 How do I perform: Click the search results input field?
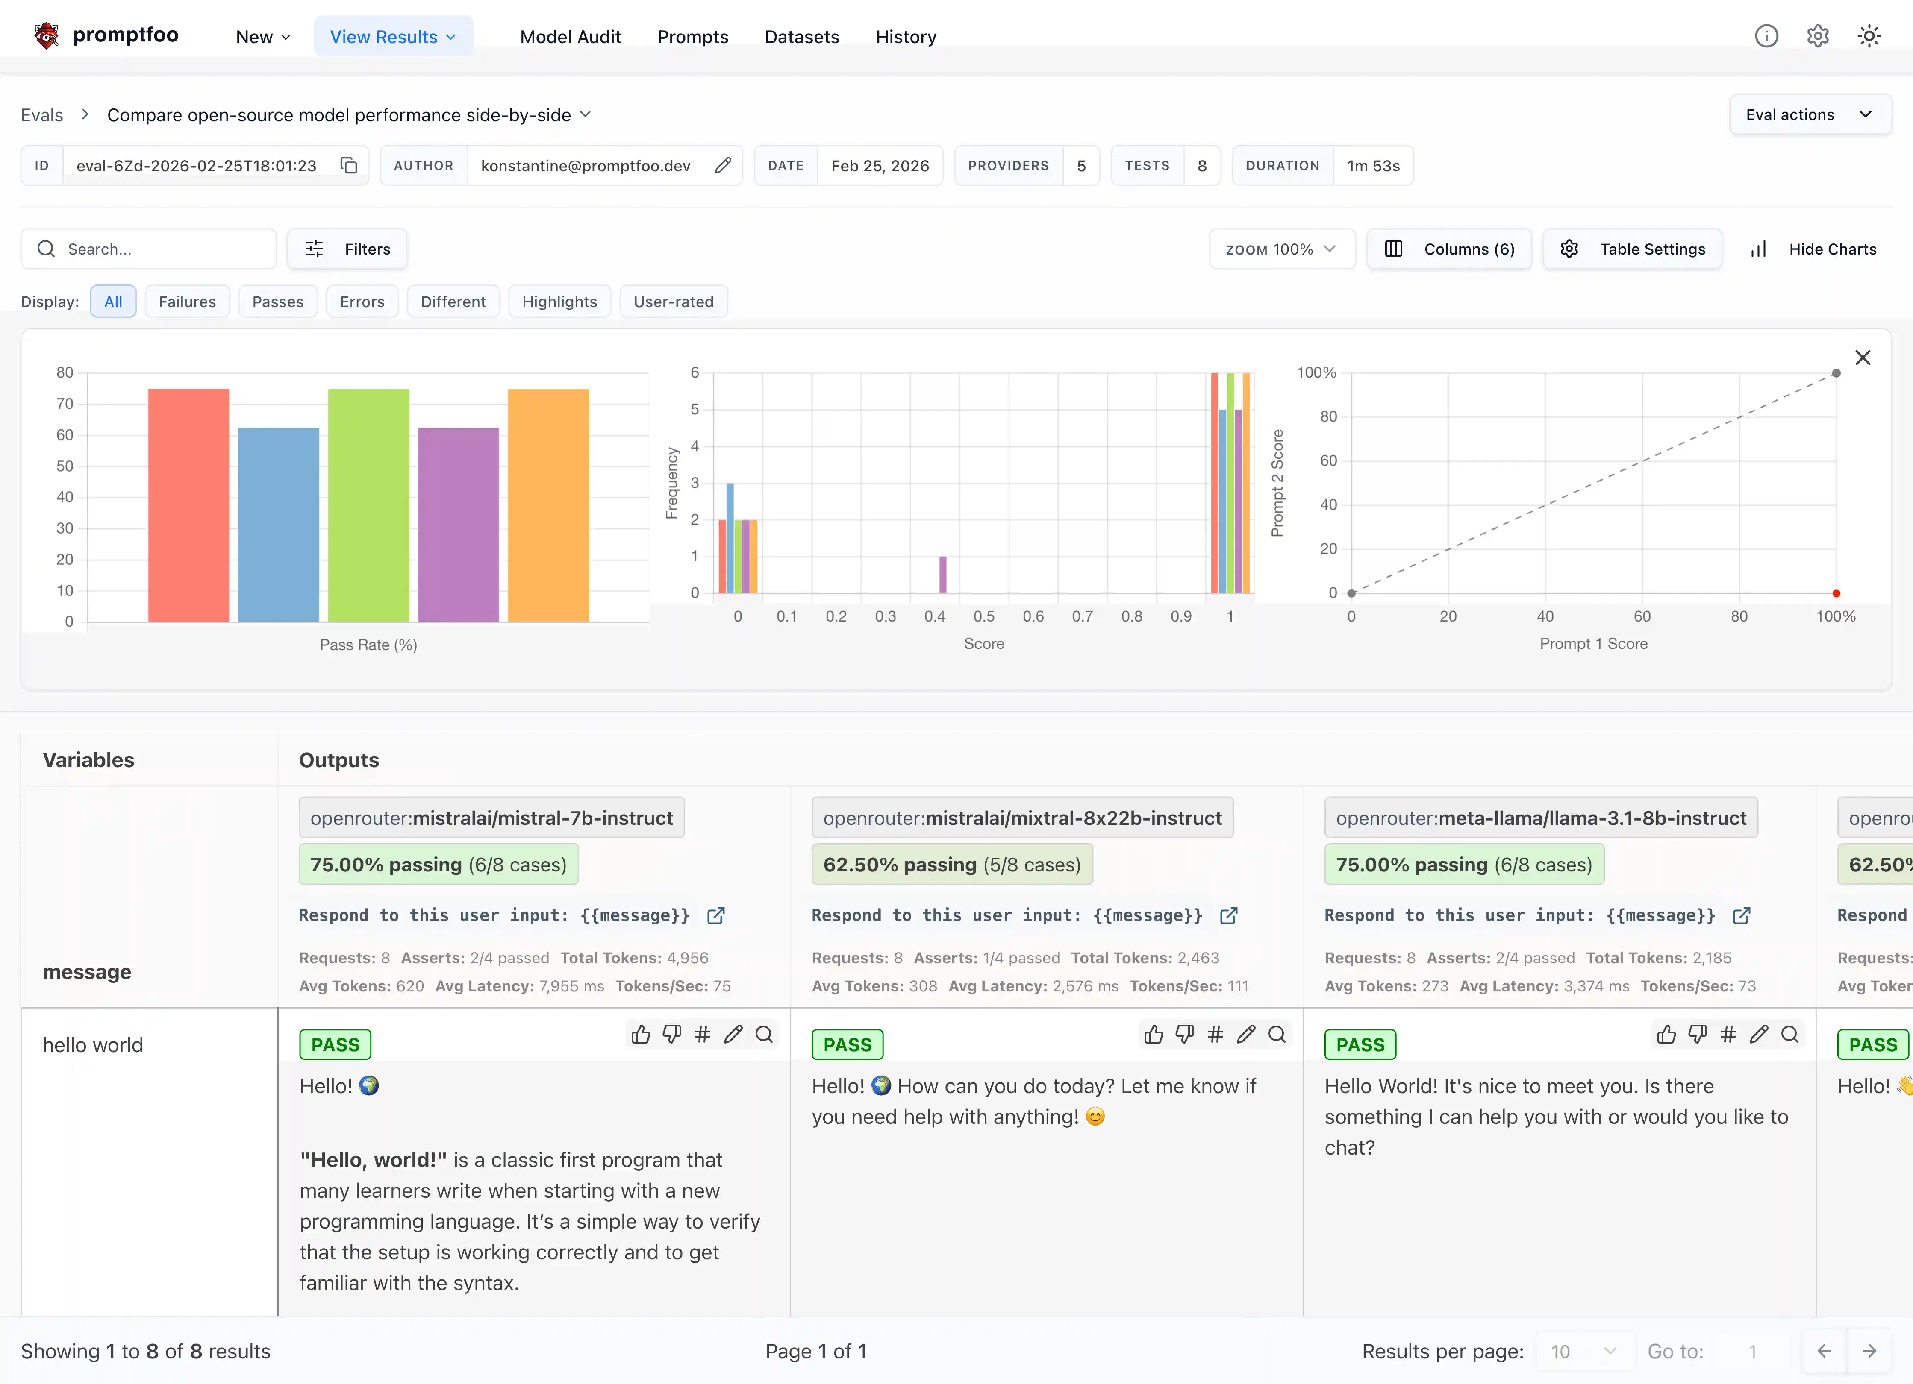148,249
